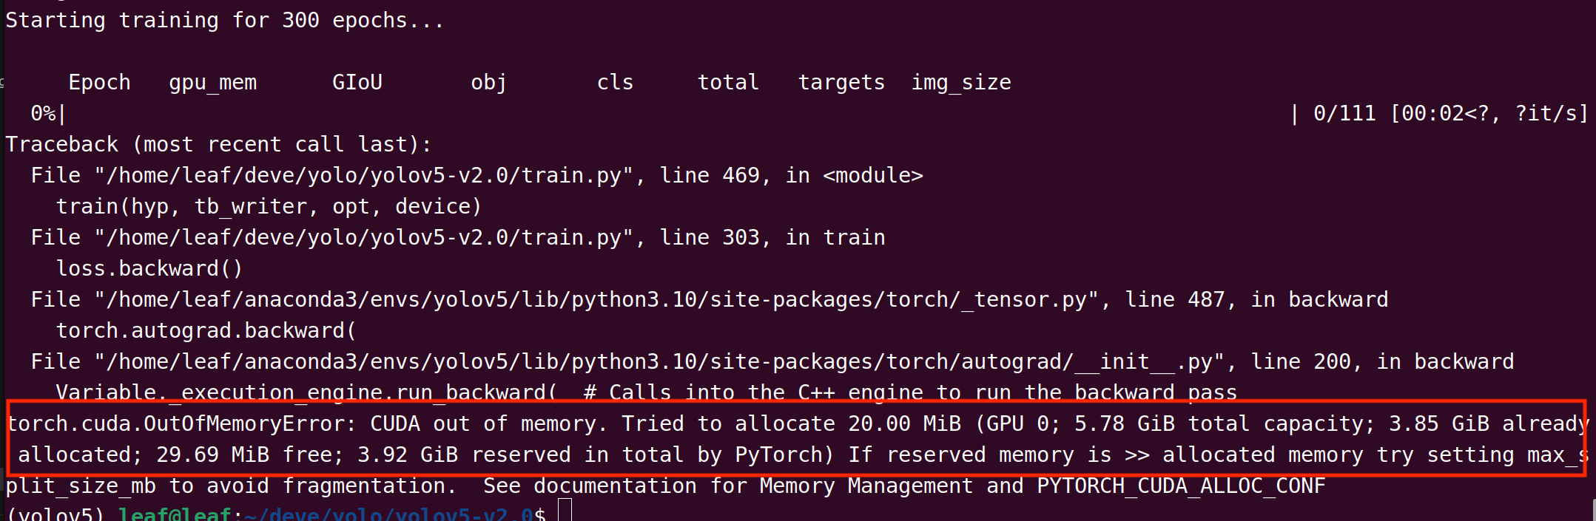1596x521 pixels.
Task: Click the leaf@leaf prompt username
Action: coord(175,513)
